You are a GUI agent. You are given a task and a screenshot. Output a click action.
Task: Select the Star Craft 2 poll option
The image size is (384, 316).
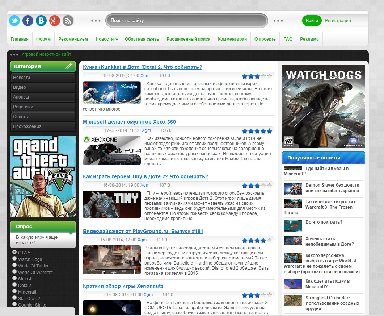coord(14,298)
